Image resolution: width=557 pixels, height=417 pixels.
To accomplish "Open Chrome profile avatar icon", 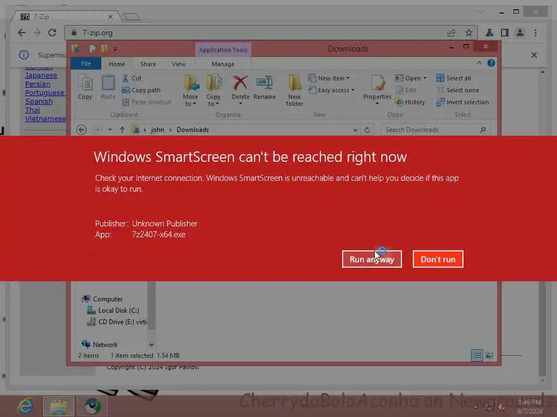I will 519,33.
